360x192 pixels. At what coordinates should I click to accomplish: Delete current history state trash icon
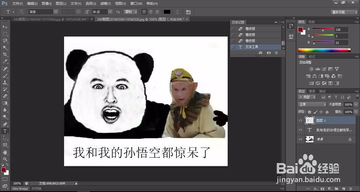(x=276, y=53)
